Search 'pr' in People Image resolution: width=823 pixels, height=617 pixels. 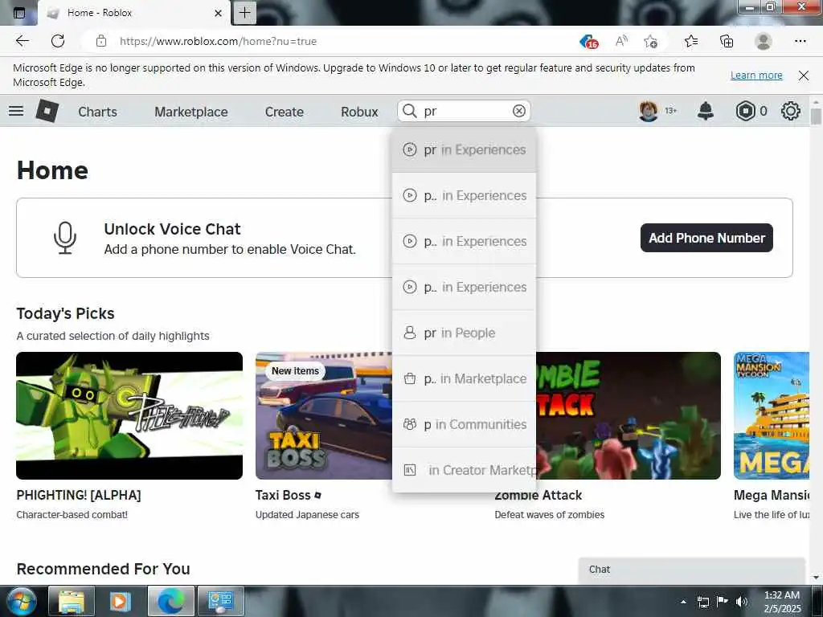tap(464, 333)
